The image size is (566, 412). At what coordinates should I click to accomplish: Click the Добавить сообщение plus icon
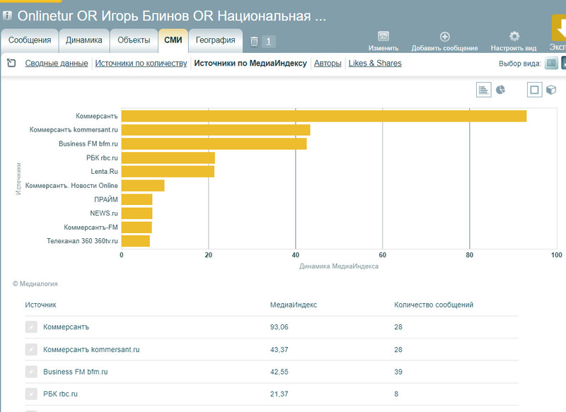click(445, 37)
